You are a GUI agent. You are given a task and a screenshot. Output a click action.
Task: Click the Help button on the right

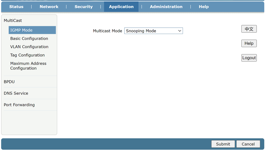pyautogui.click(x=249, y=43)
